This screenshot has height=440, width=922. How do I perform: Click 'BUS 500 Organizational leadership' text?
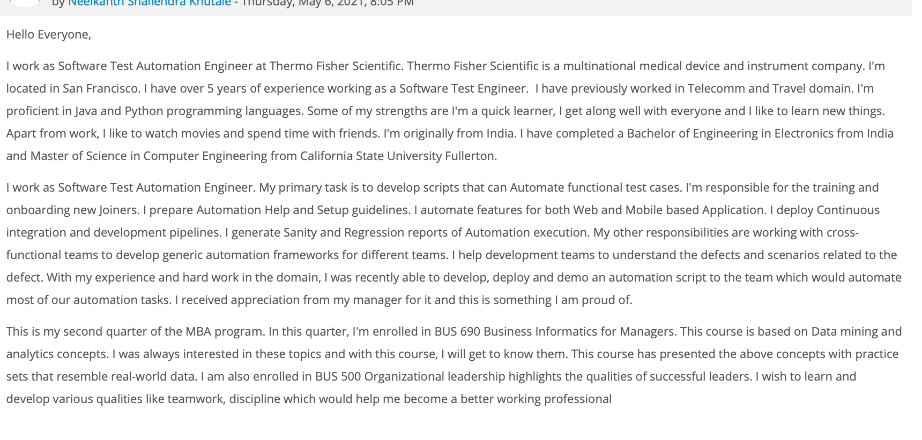410,377
